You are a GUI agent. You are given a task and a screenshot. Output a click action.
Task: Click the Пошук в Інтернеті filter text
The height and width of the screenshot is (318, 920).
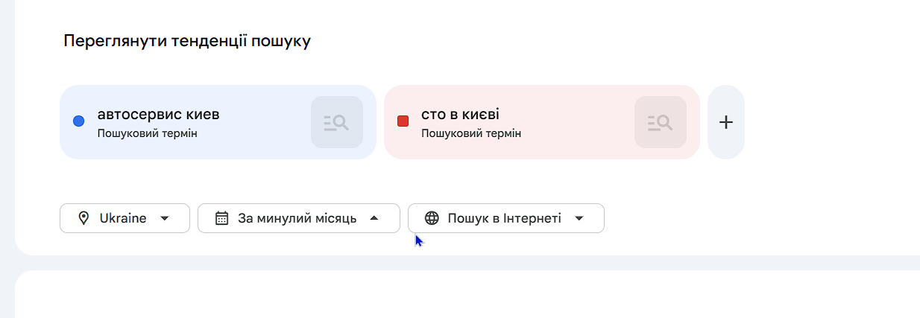pos(504,218)
